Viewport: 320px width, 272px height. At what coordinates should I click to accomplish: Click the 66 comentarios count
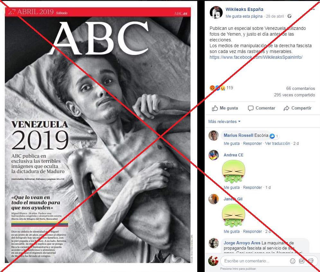click(300, 88)
